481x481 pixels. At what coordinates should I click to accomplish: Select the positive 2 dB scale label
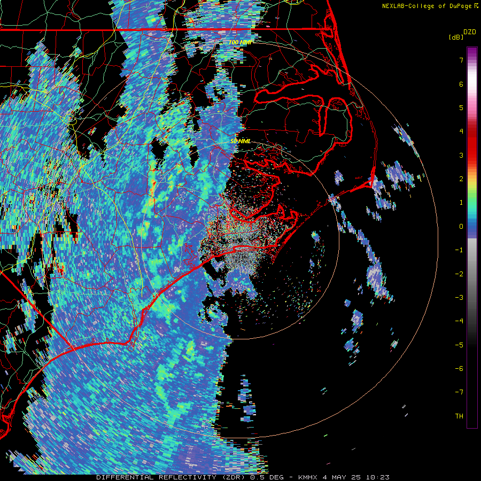point(461,179)
